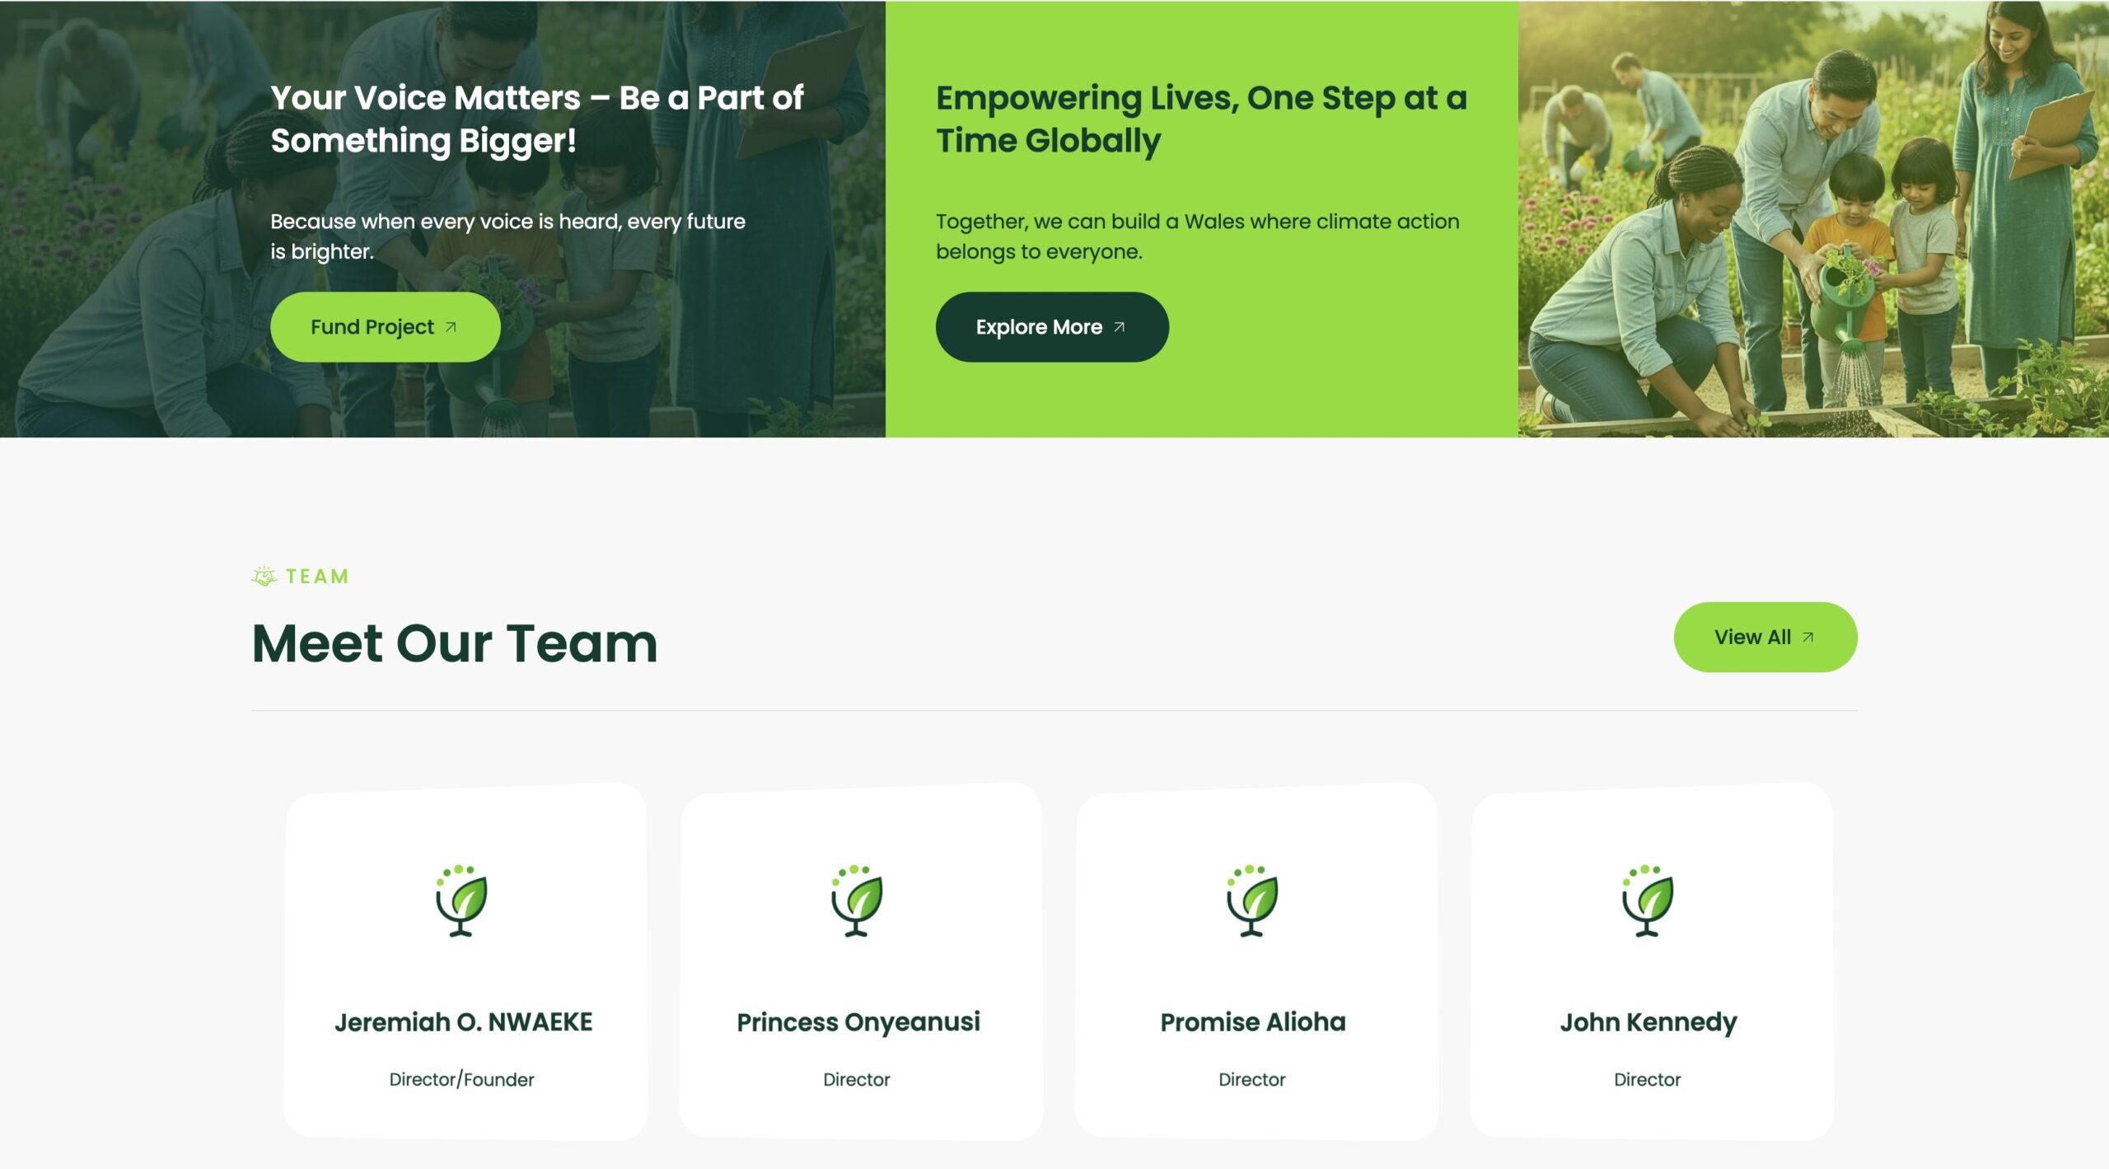Click the arrow icon in Explore More
Image resolution: width=2109 pixels, height=1169 pixels.
point(1119,327)
